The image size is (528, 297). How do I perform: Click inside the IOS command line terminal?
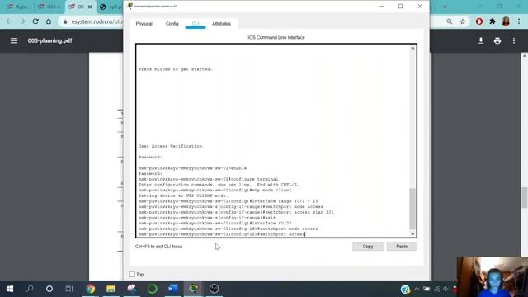tap(273, 141)
